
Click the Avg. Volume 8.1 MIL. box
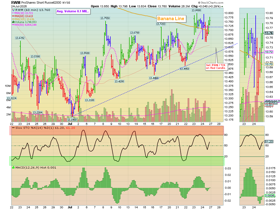click(x=73, y=11)
